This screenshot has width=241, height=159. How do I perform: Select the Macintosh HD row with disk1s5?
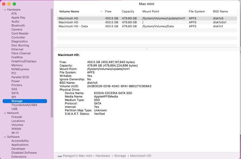(147, 18)
